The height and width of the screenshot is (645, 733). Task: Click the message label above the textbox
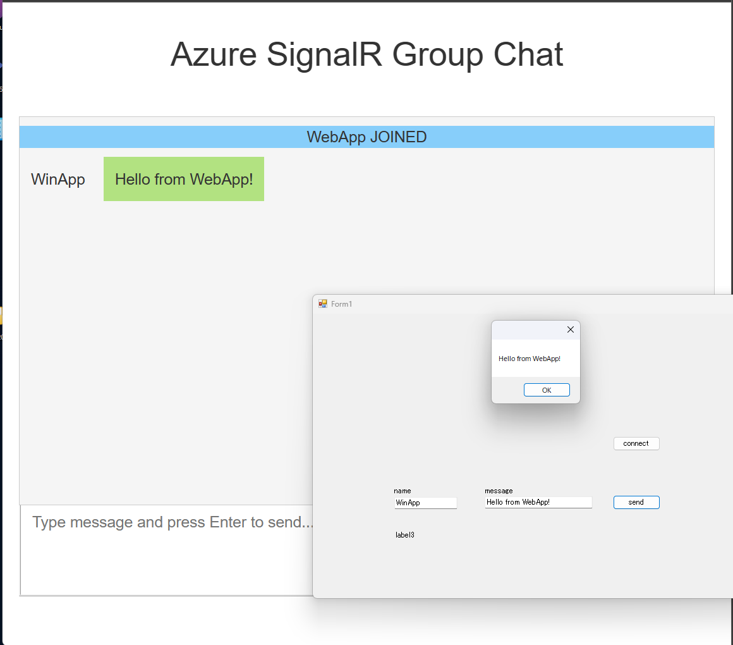(499, 491)
